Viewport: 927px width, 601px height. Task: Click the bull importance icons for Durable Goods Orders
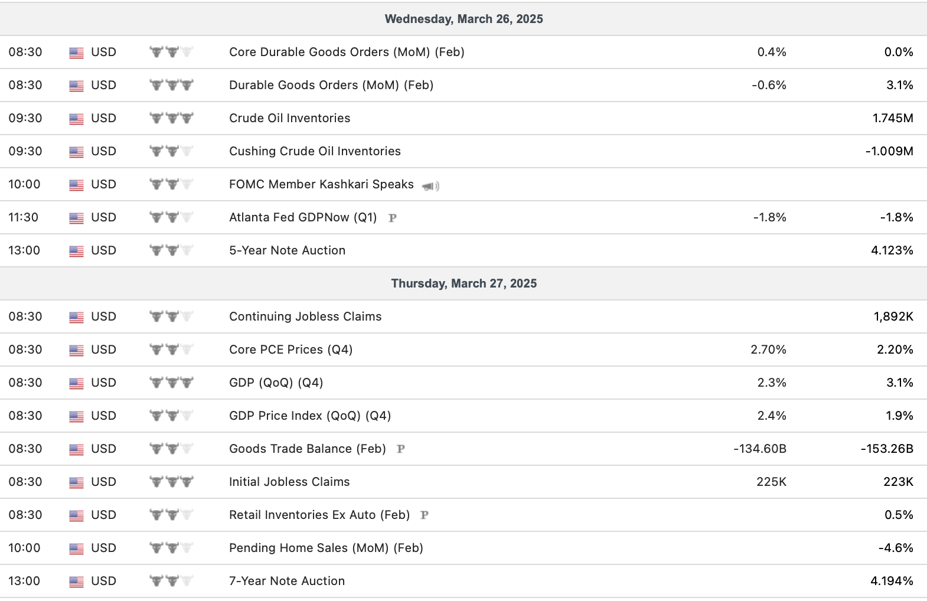tap(171, 85)
